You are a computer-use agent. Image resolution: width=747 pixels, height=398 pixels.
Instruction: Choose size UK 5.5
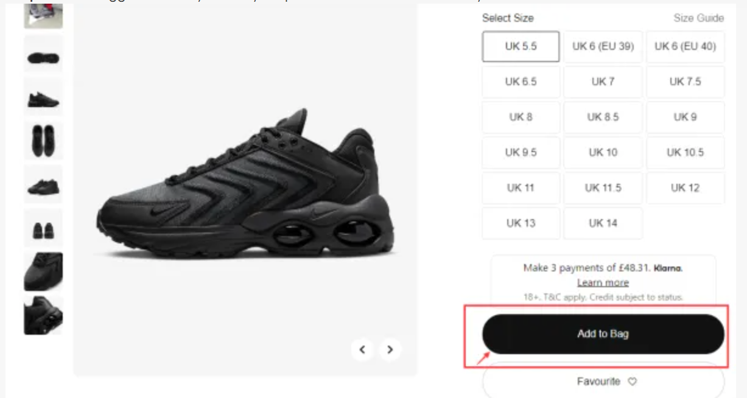tap(521, 47)
